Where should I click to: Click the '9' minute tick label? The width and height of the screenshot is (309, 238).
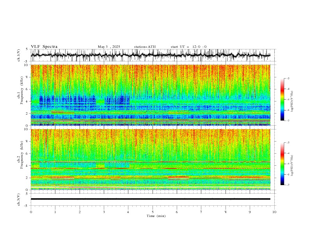pos(250,212)
